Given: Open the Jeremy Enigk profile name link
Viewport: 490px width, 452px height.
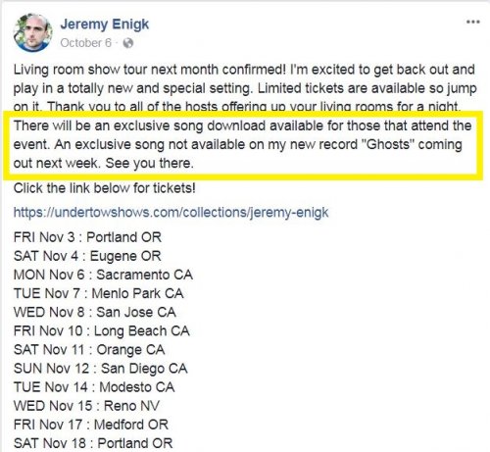Looking at the screenshot, I should [x=105, y=25].
